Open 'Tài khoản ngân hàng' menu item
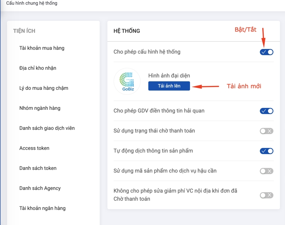Image resolution: width=285 pixels, height=225 pixels. tap(42, 208)
